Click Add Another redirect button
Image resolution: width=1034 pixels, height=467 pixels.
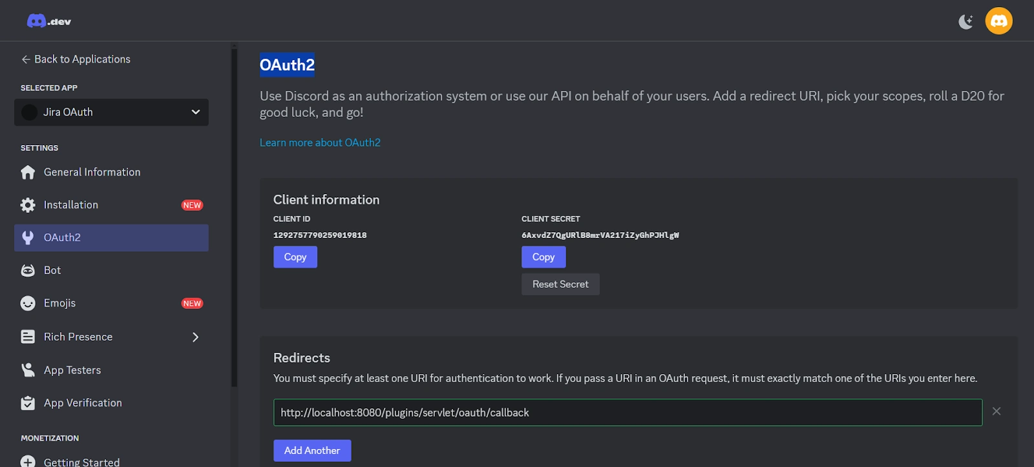pos(312,451)
